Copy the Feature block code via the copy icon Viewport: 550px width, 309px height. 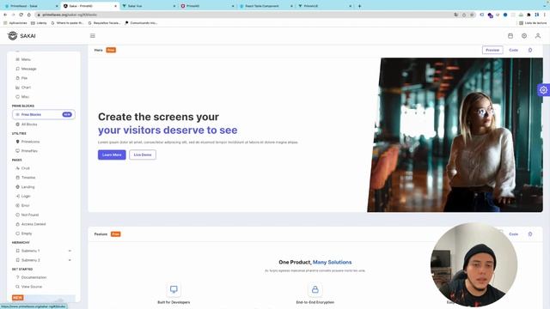pyautogui.click(x=530, y=234)
